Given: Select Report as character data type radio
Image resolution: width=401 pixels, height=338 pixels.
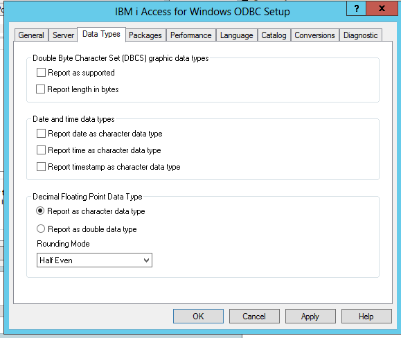Looking at the screenshot, I should (40, 211).
